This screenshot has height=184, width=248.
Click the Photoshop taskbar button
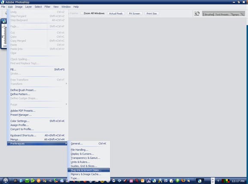[200, 181]
